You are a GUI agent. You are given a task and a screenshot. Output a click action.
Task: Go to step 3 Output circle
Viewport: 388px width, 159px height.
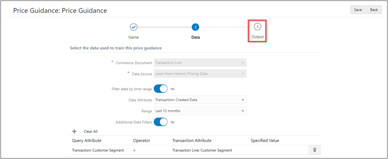[x=257, y=27]
